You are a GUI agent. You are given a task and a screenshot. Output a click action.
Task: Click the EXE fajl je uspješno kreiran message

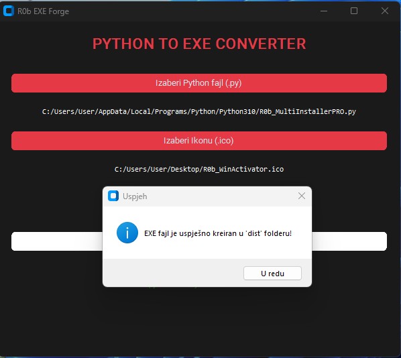(x=218, y=233)
